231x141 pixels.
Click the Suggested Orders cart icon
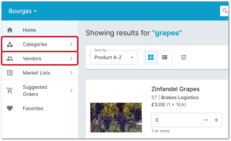point(10,91)
